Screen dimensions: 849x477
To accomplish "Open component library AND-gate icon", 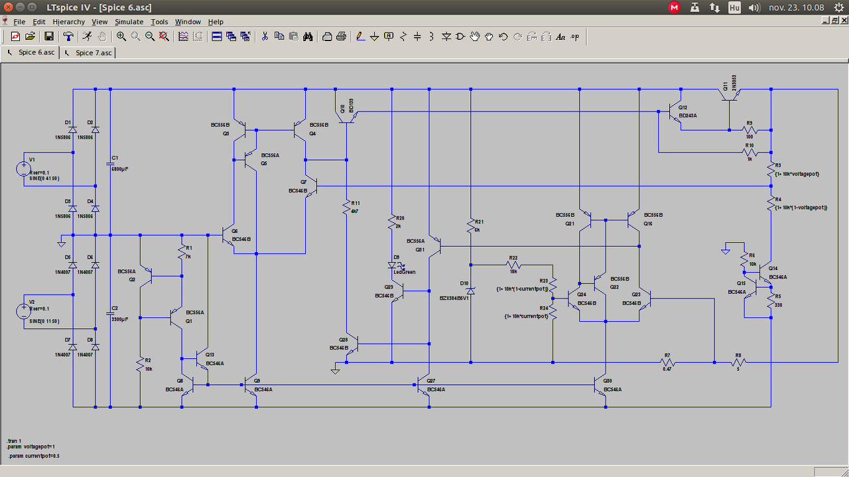I will coord(460,36).
